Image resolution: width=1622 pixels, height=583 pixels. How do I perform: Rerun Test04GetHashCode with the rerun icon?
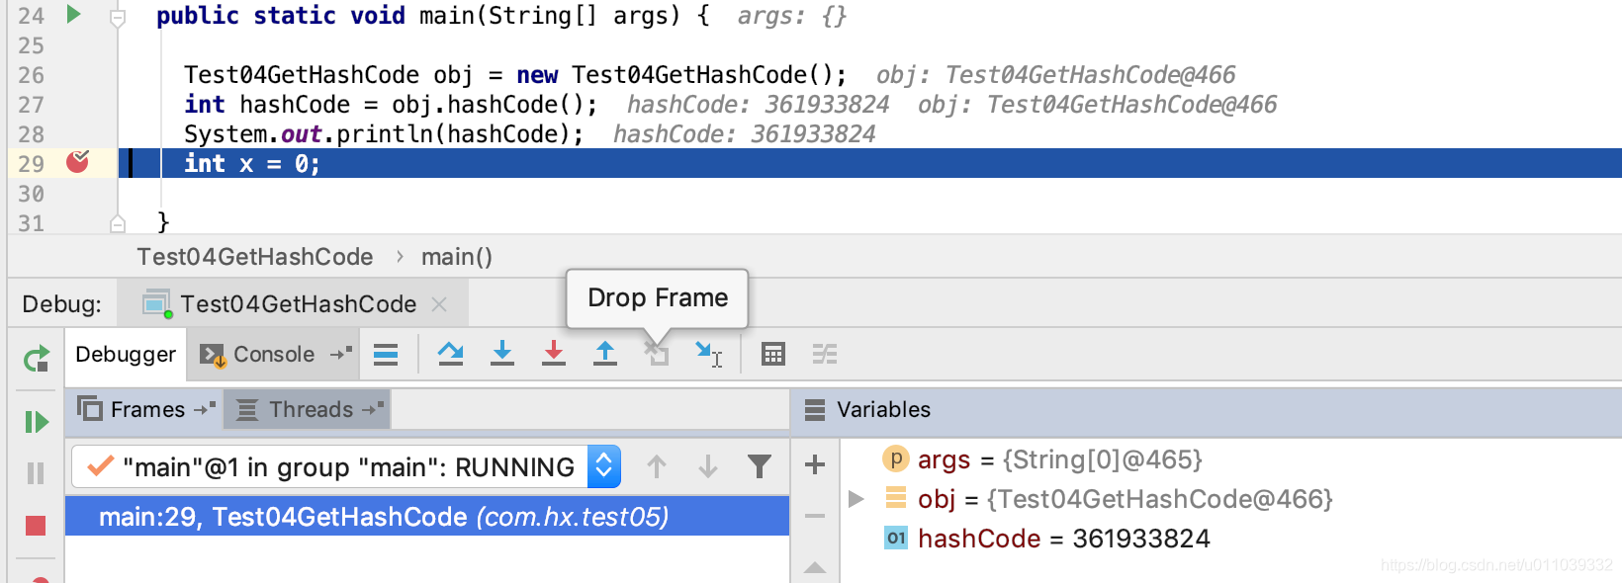click(35, 360)
